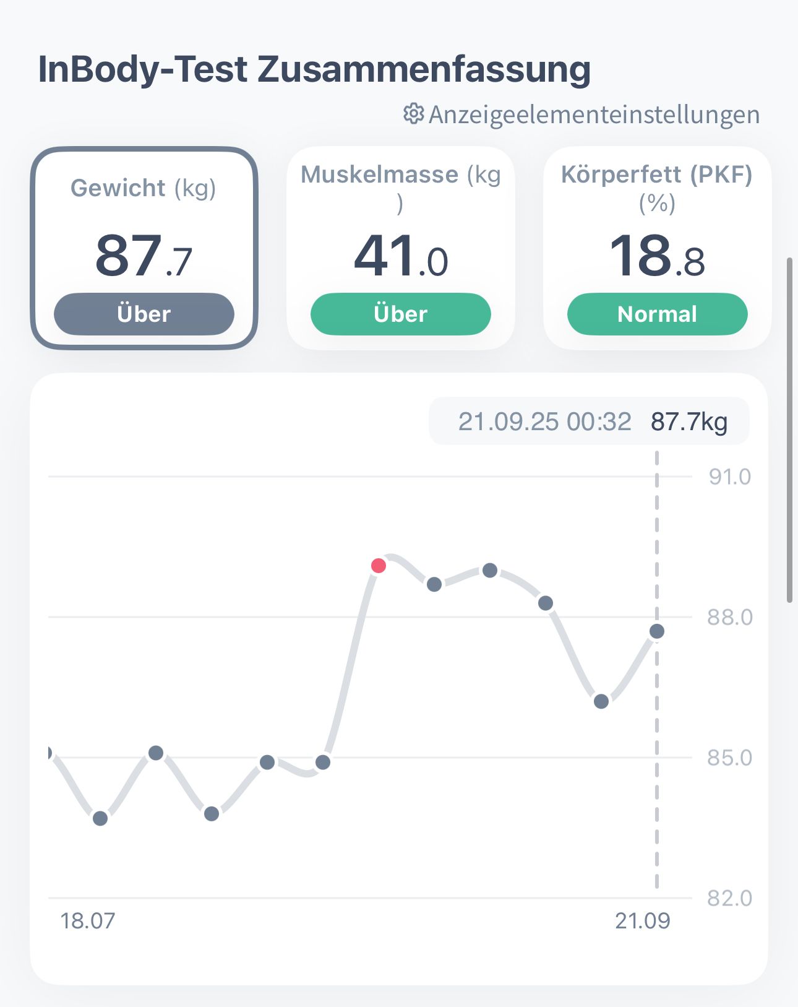Tap the grey Über badge under 87.7
798x1007 pixels.
point(144,314)
